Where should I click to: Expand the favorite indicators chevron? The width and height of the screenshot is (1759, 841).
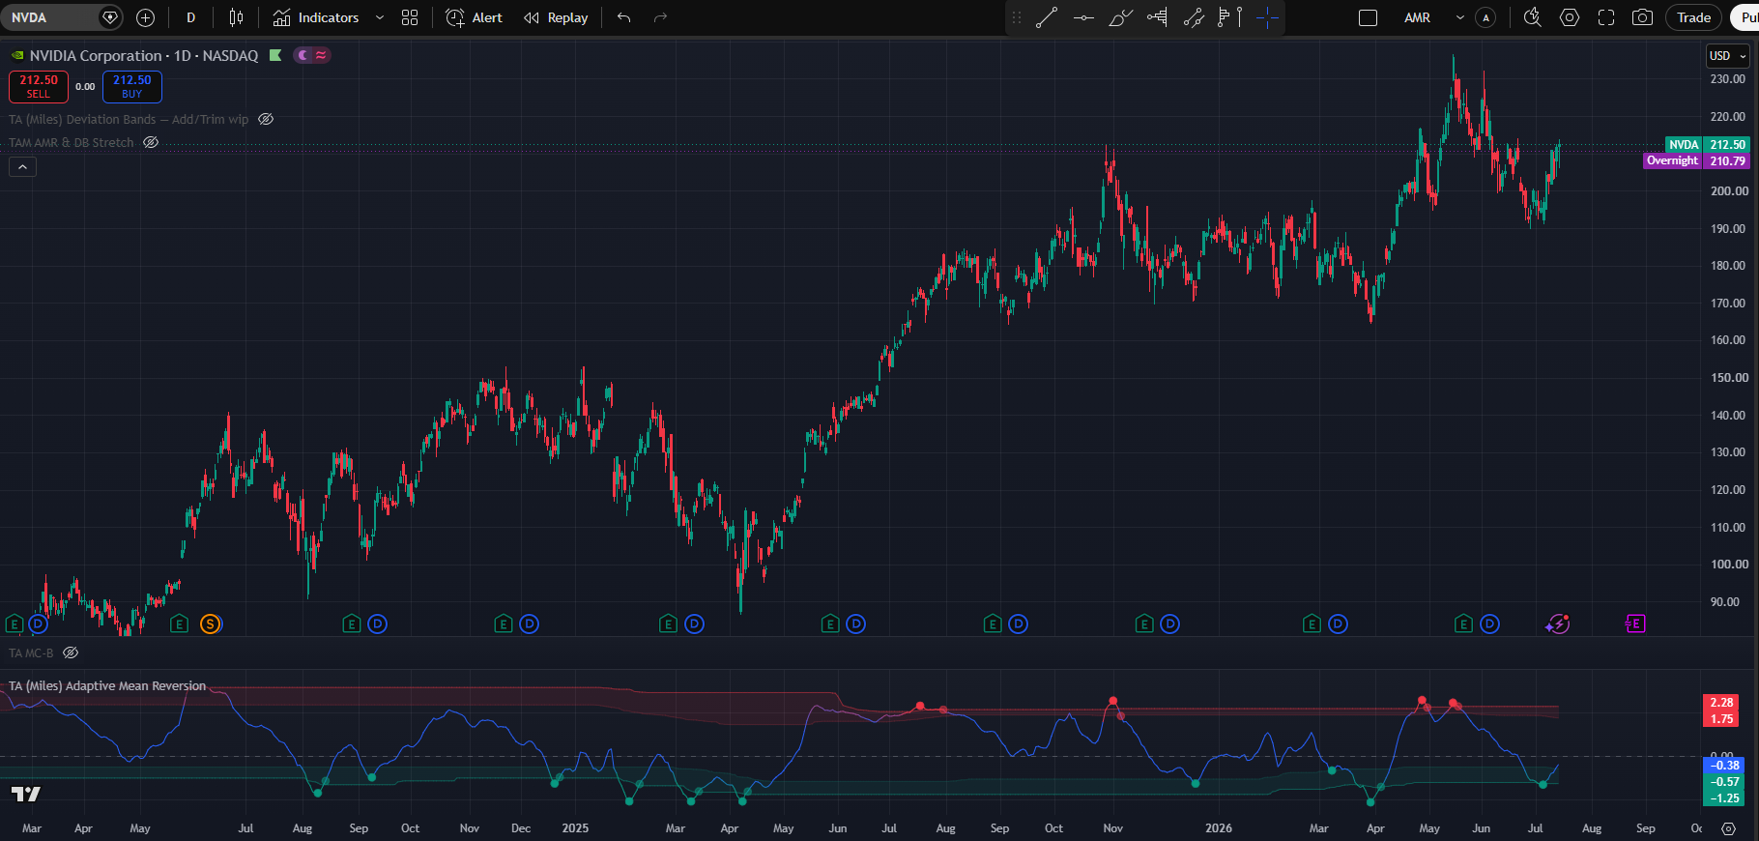380,17
